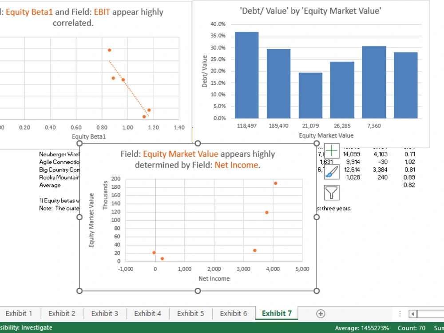This screenshot has width=444, height=333.
Task: Switch to Exhibit 3 sheet tab
Action: point(104,313)
